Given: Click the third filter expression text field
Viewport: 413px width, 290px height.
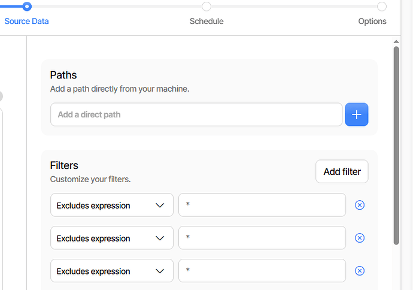Looking at the screenshot, I should 262,271.
